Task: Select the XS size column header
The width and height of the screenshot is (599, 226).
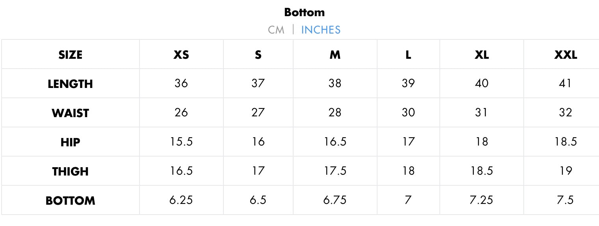Action: (x=181, y=55)
